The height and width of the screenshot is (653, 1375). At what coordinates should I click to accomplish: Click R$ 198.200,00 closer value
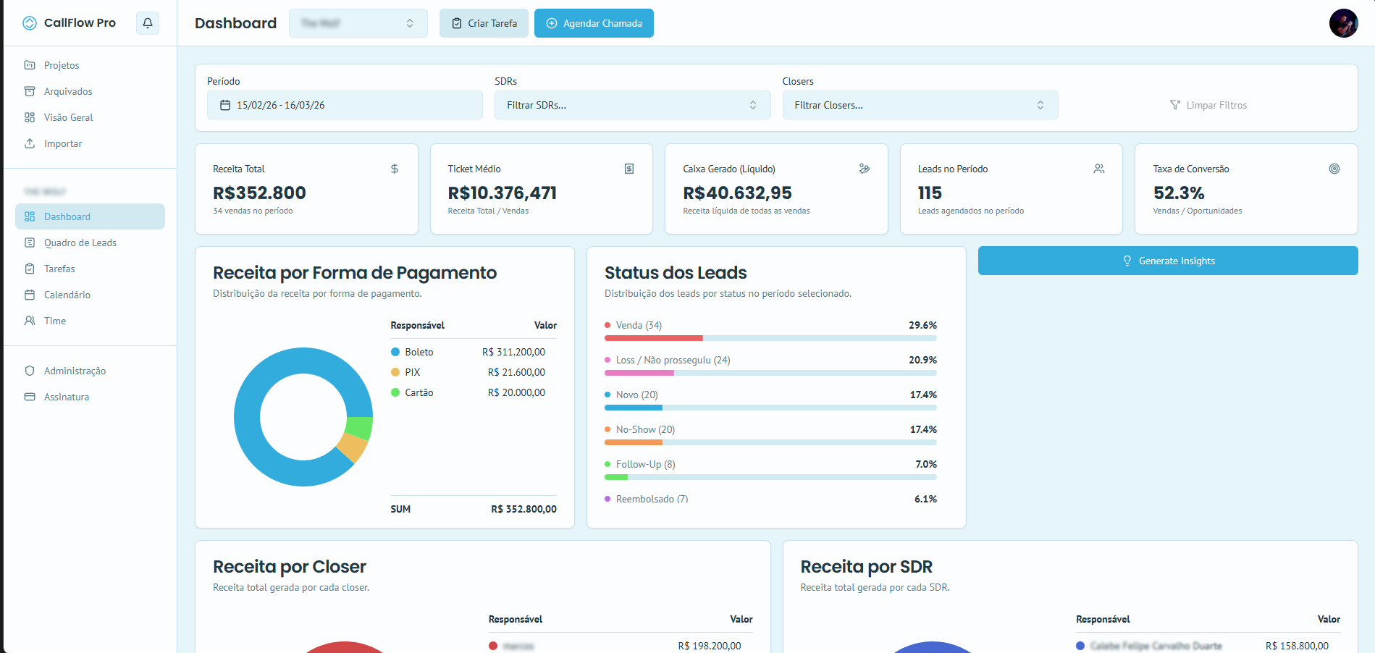coord(710,646)
